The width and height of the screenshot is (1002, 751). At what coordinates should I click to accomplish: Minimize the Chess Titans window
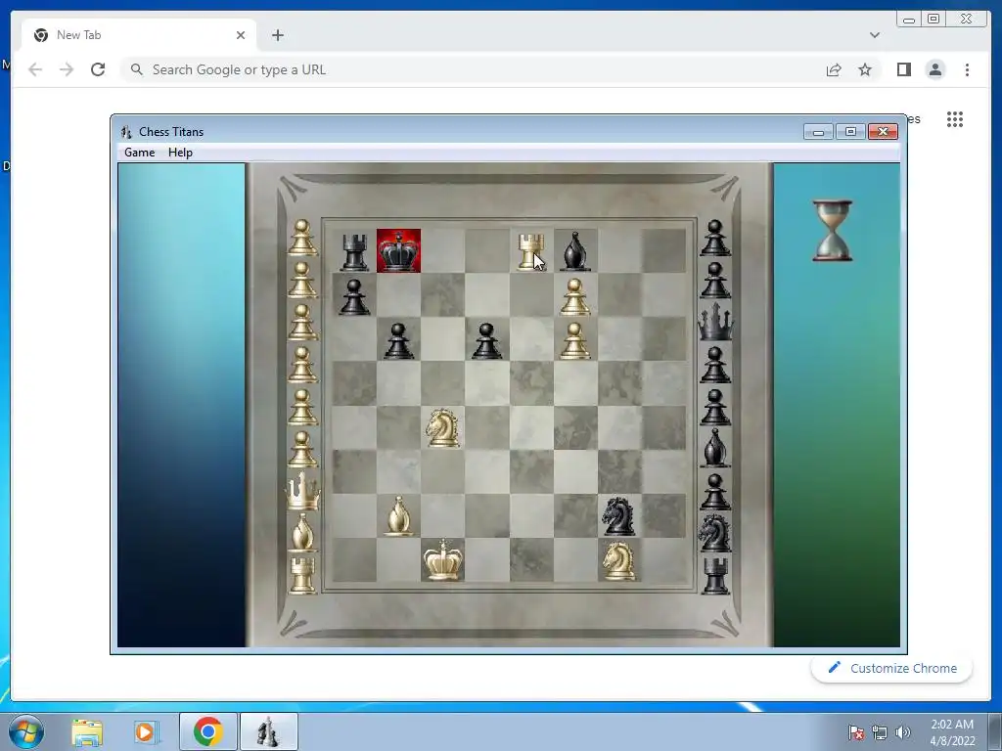click(x=819, y=132)
